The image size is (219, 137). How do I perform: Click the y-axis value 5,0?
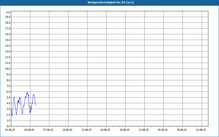point(8,98)
